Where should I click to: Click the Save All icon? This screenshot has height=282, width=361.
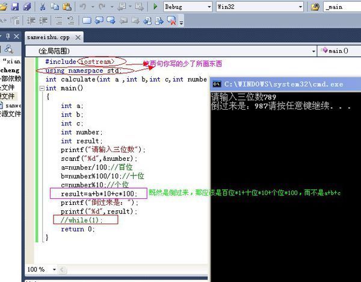coord(27,7)
